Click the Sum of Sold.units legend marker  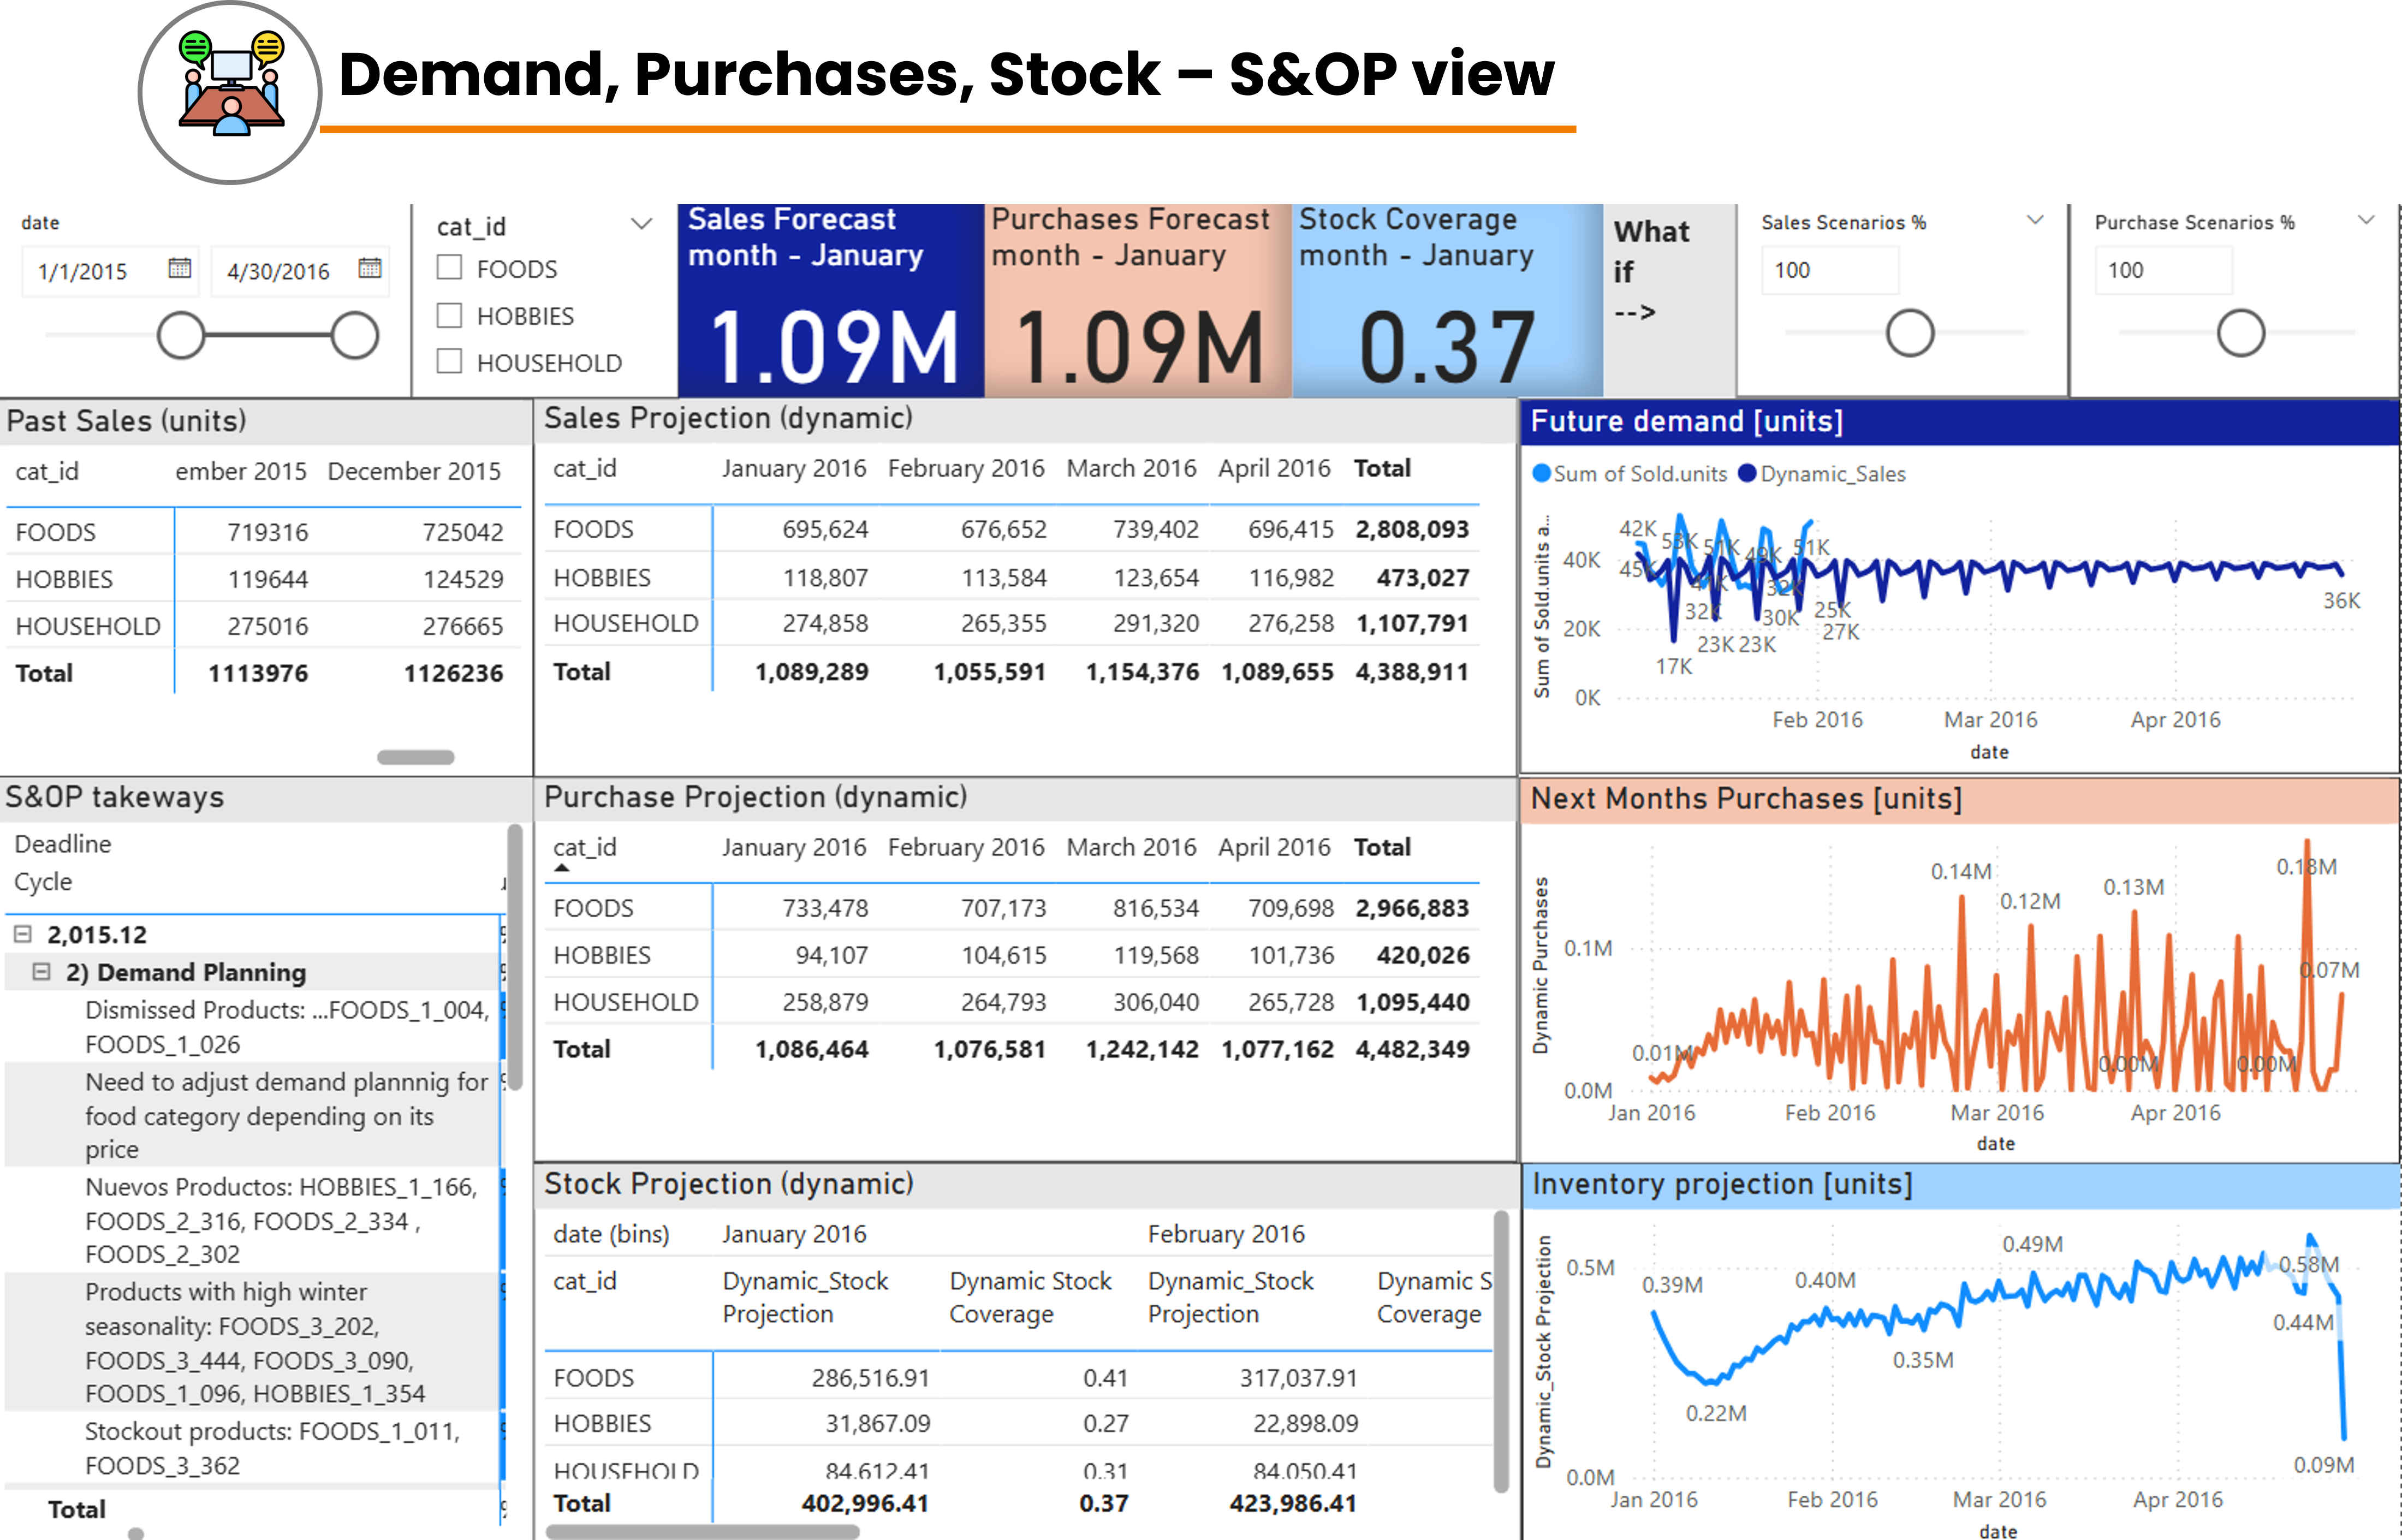tap(1541, 473)
